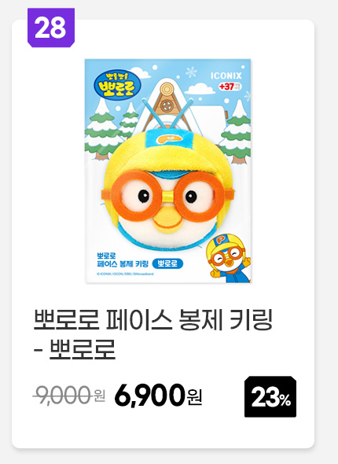Click the '- 뽀로로' second title line
This screenshot has width=338, height=464.
[75, 349]
